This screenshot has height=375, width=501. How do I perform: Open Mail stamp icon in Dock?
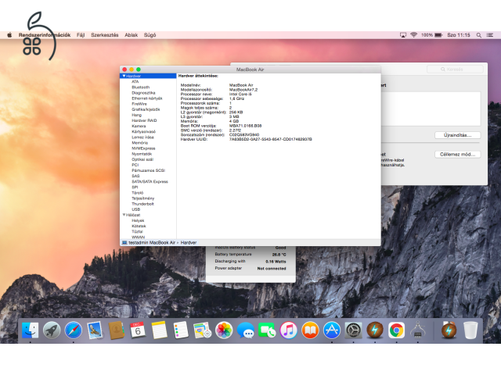pos(95,330)
